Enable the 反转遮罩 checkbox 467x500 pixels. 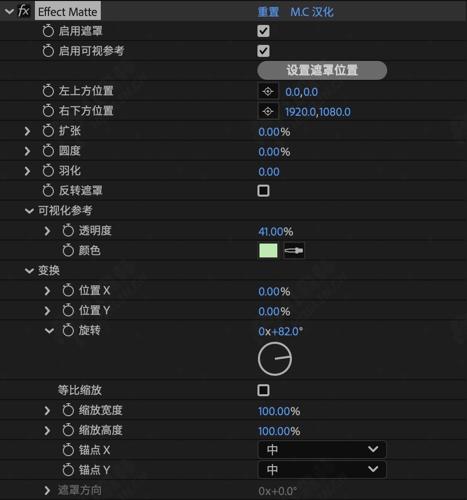pos(263,191)
